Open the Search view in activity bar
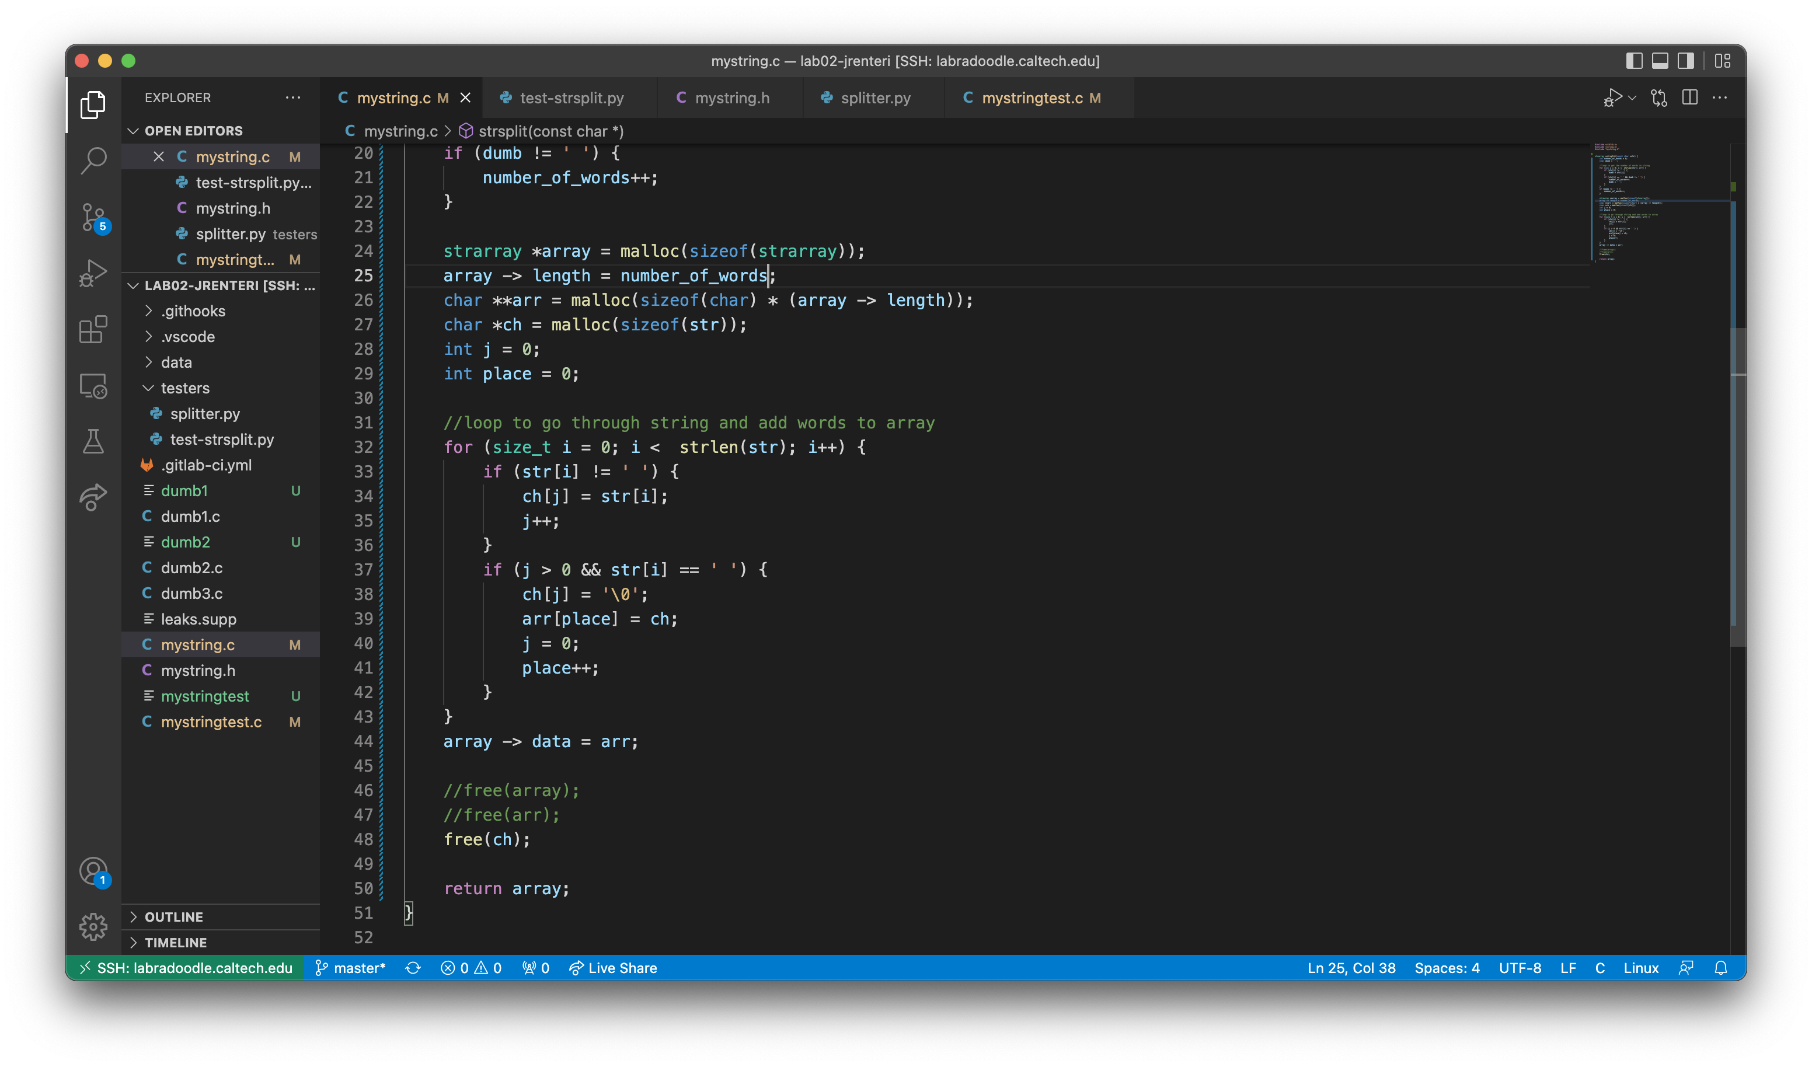 93,161
